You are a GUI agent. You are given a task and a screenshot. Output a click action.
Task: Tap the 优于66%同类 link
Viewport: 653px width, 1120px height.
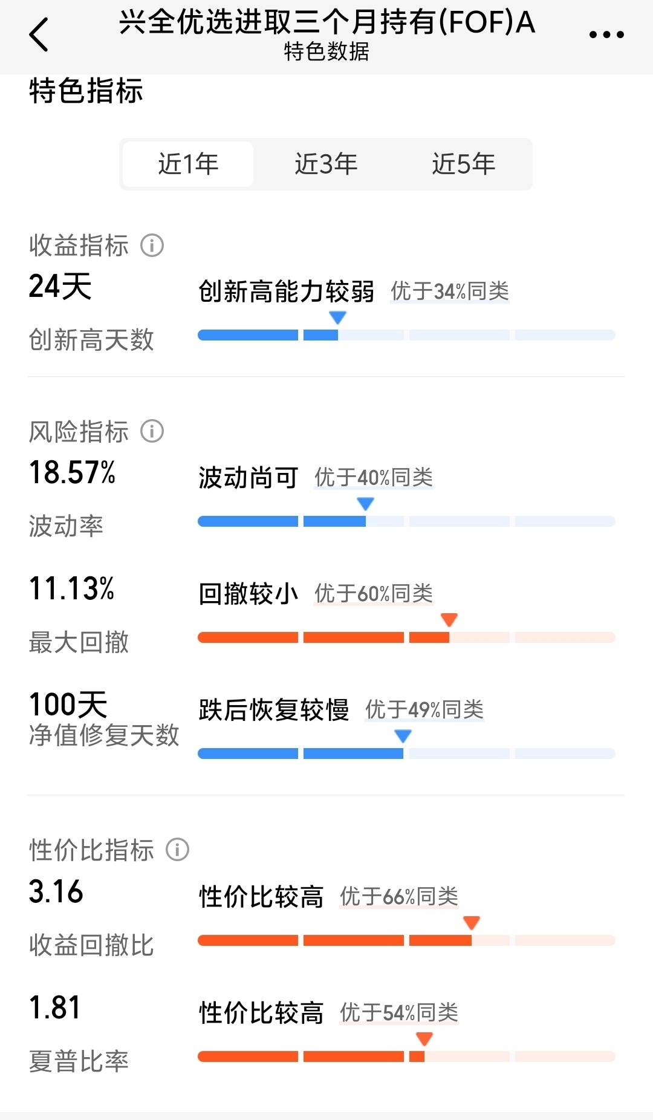399,897
